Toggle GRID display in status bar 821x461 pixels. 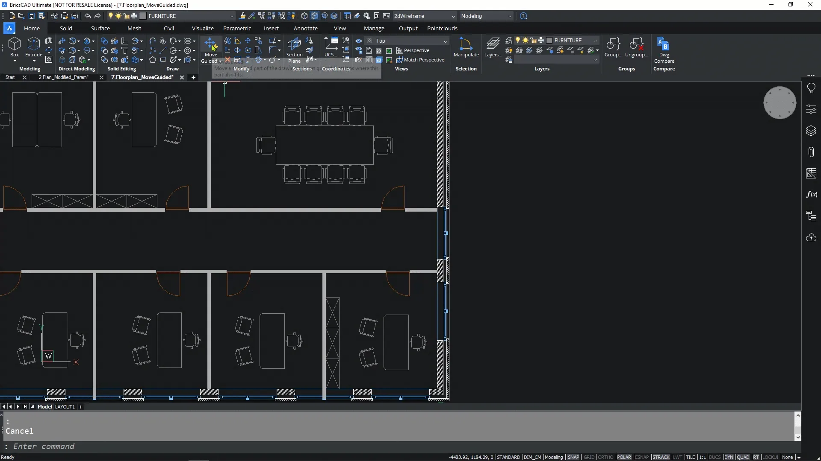click(589, 457)
